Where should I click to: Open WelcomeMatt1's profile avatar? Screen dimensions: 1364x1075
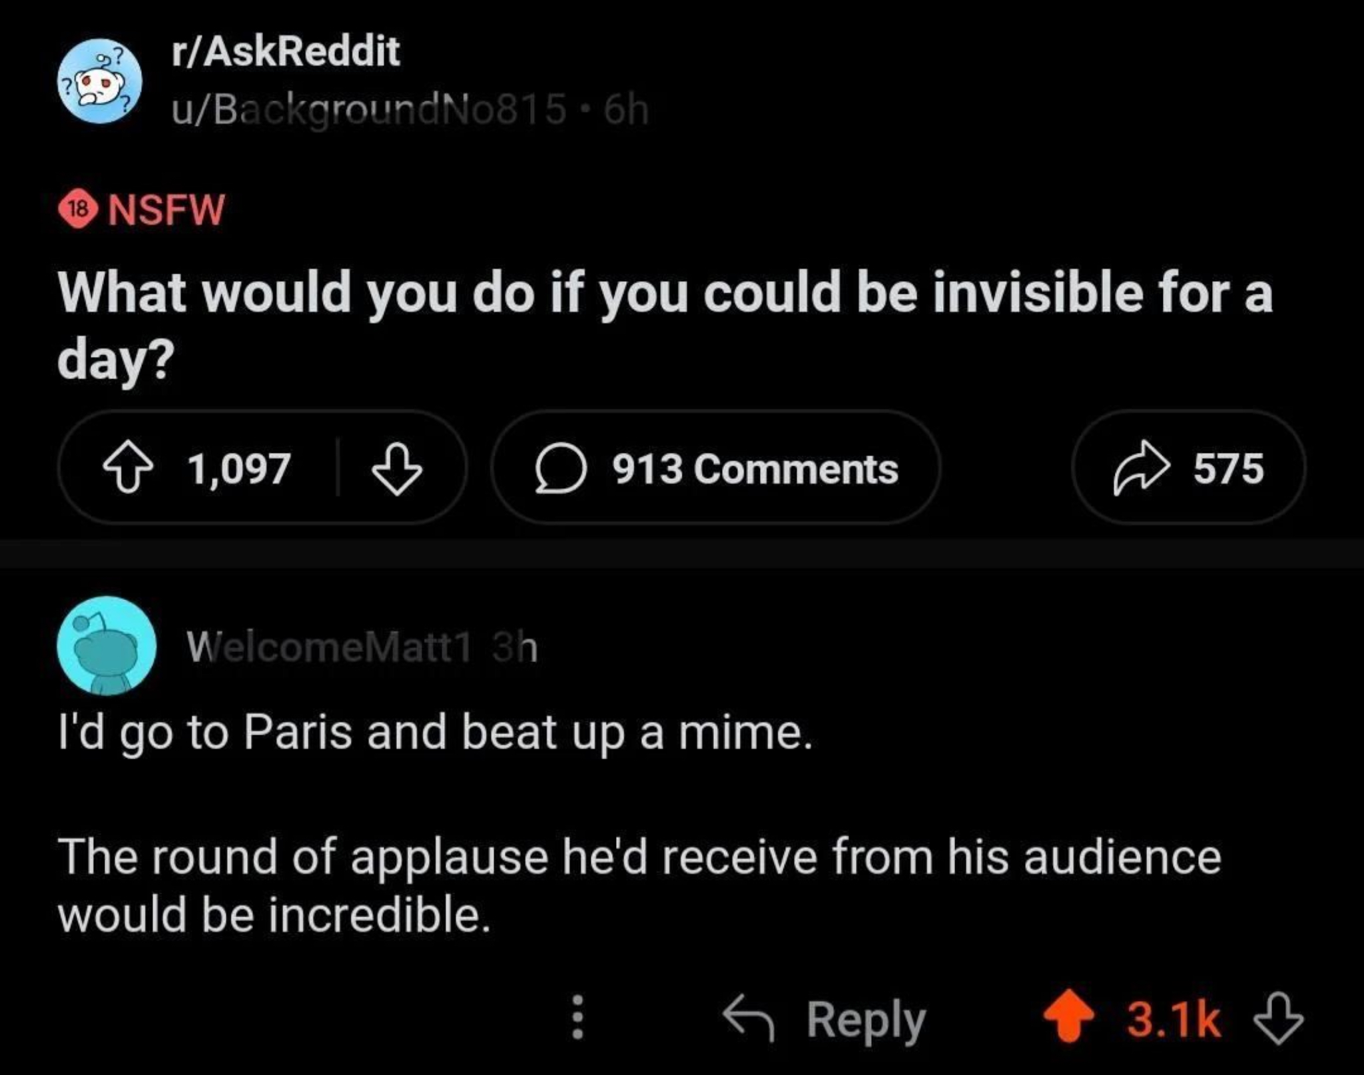click(107, 646)
